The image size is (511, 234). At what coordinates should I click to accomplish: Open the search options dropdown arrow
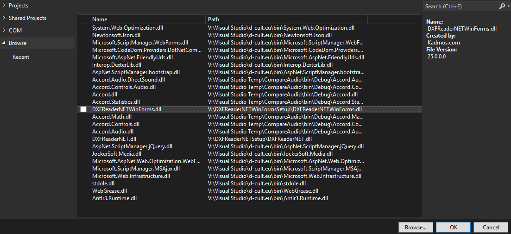[x=508, y=6]
